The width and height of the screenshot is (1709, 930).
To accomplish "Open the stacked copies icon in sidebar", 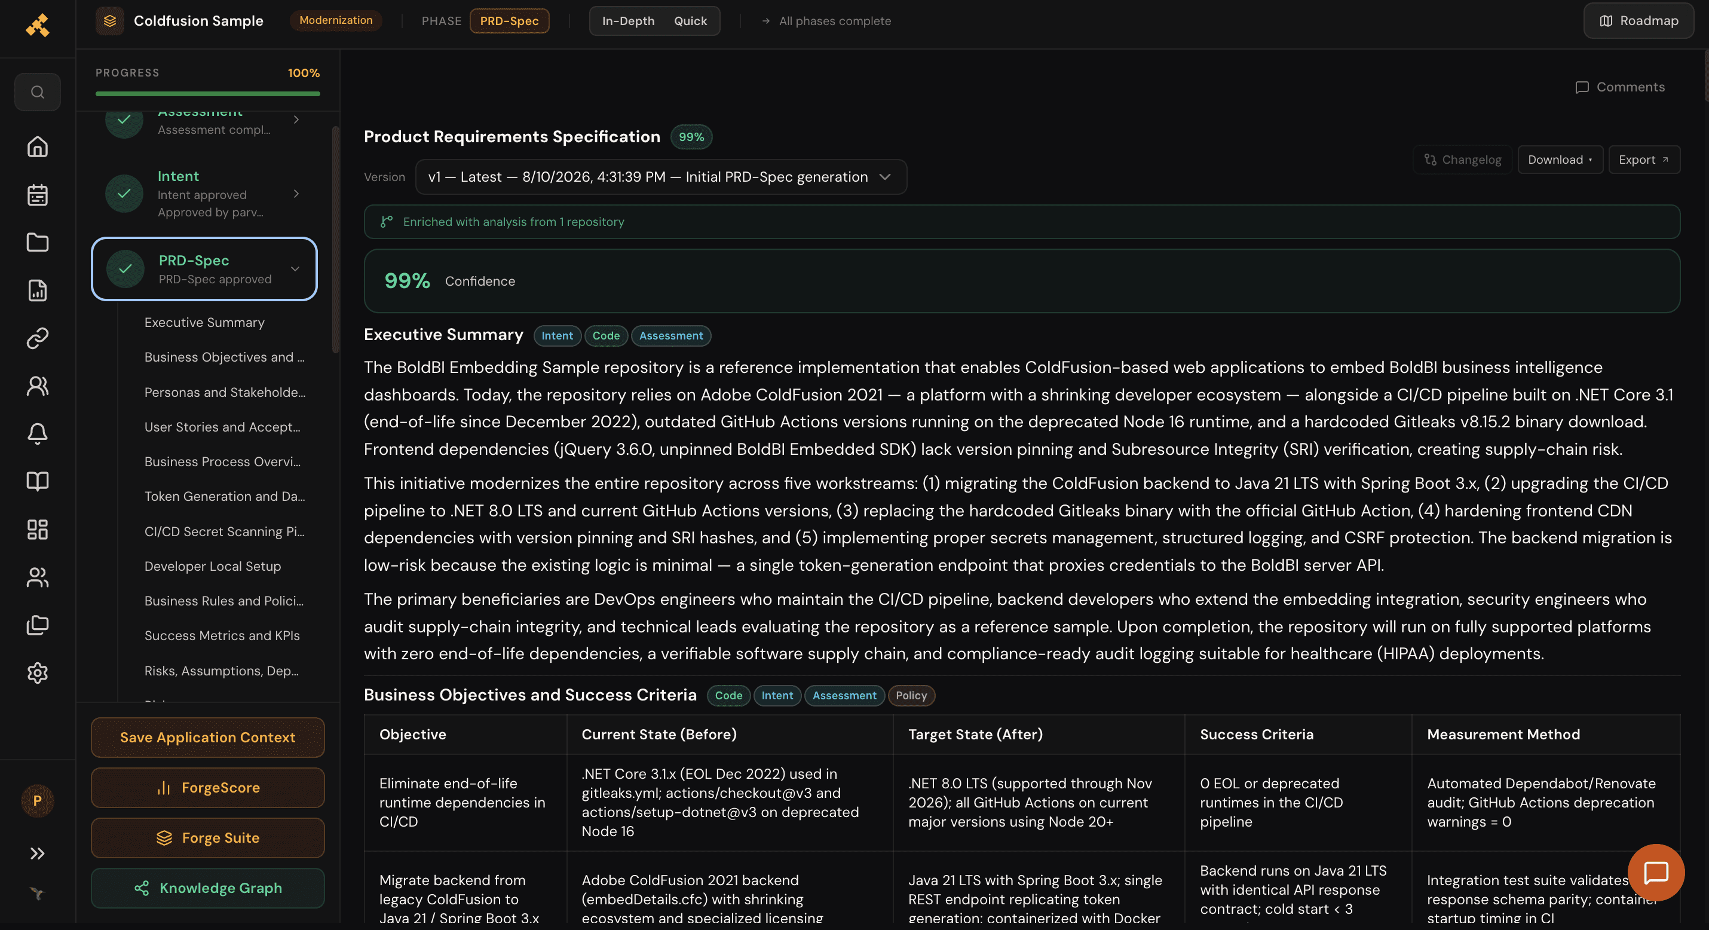I will coord(37,625).
